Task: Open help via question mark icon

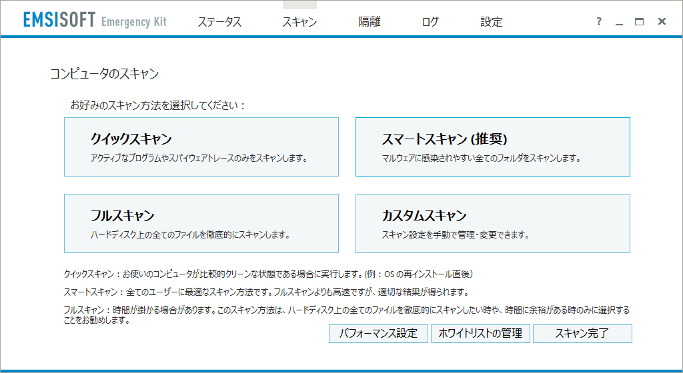Action: click(599, 21)
